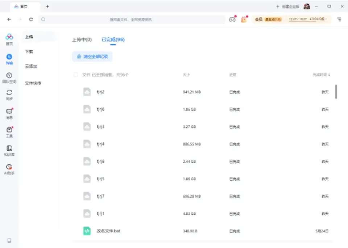
Task: Open the gift box icon
Action: 244,20
